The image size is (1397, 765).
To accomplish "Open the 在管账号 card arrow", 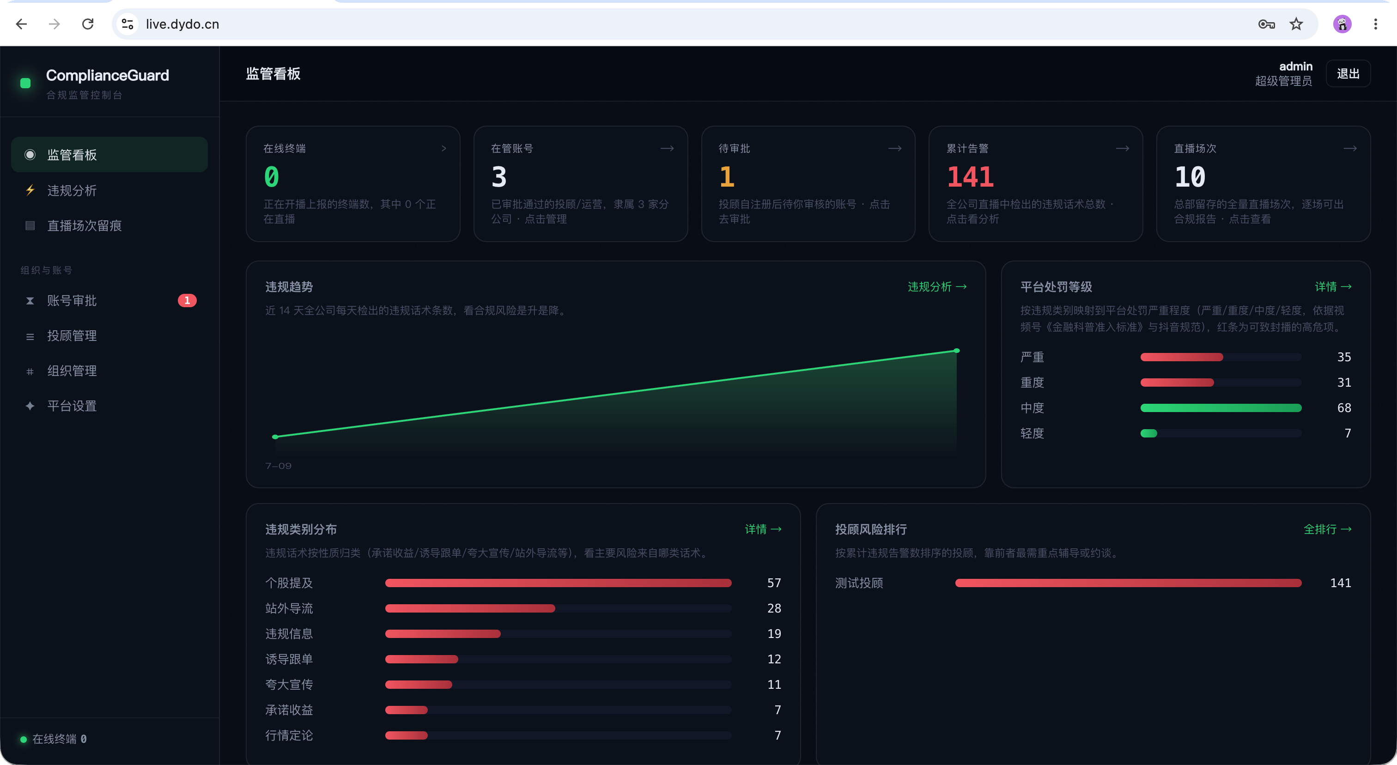I will (x=667, y=148).
